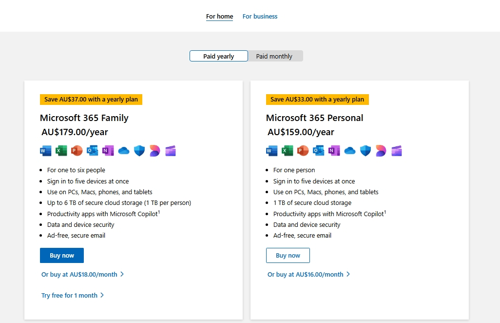Open Or buy at AU$18.00/month link

[x=82, y=275]
